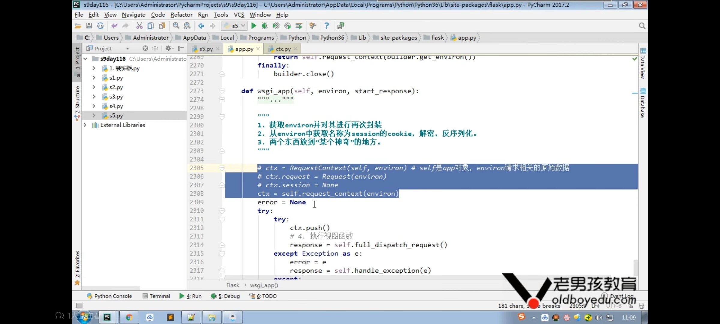
Task: Open the Help question mark icon
Action: coord(326,26)
